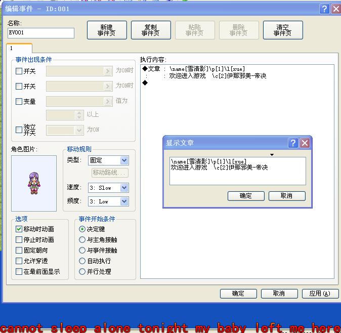The image size is (341, 333).
Task: Check the 停止时动画 option
Action: tap(19, 240)
